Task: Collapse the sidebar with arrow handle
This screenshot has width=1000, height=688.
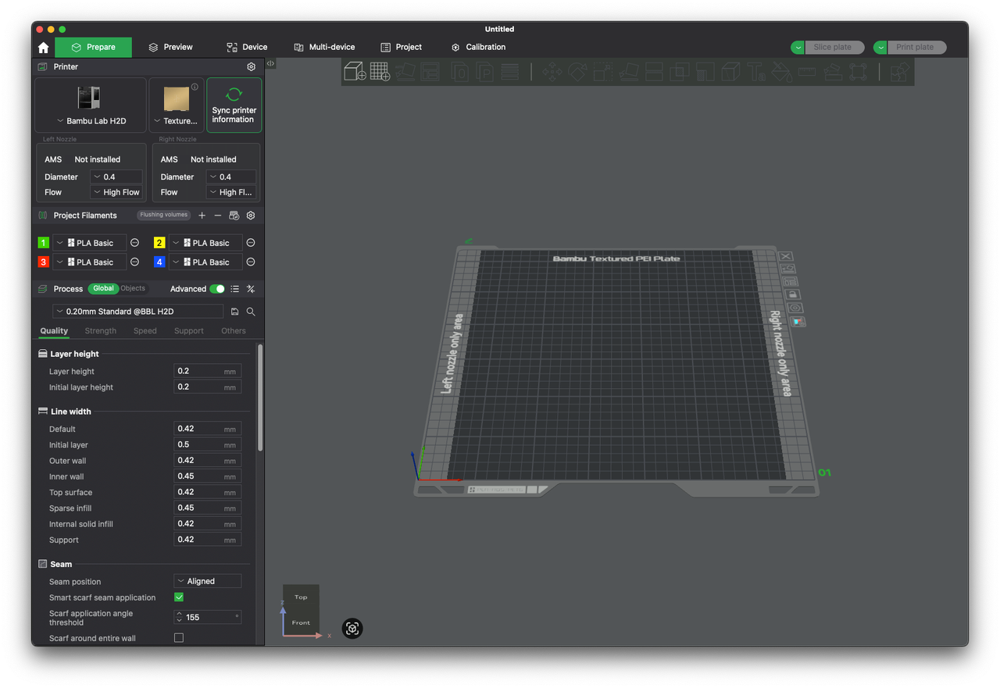Action: 270,63
